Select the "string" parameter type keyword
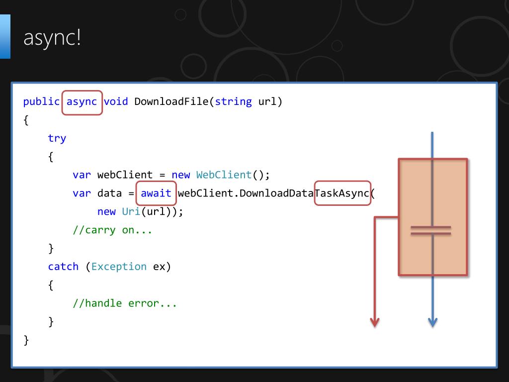The image size is (509, 382). click(233, 102)
